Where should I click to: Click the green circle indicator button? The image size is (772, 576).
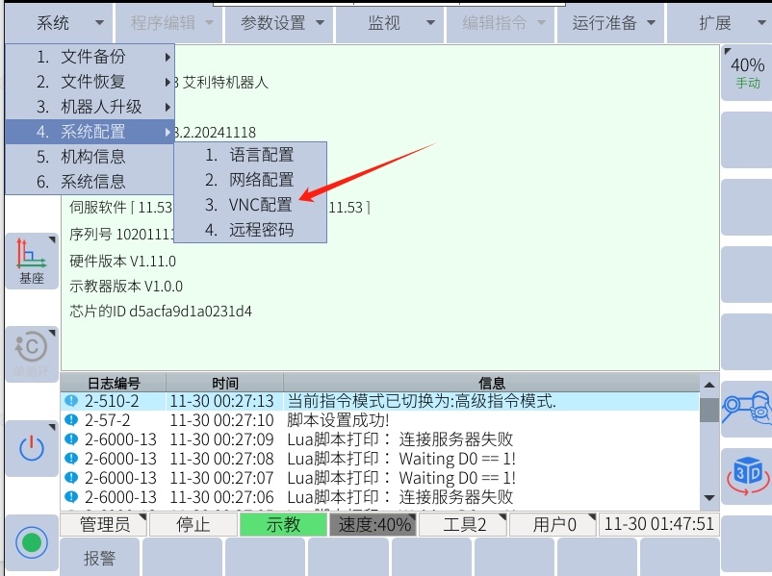pos(32,542)
